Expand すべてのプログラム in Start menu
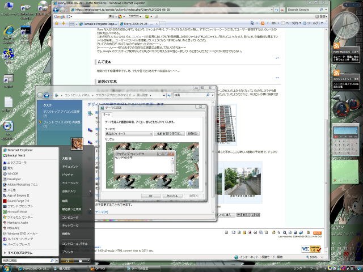 (x=21, y=252)
